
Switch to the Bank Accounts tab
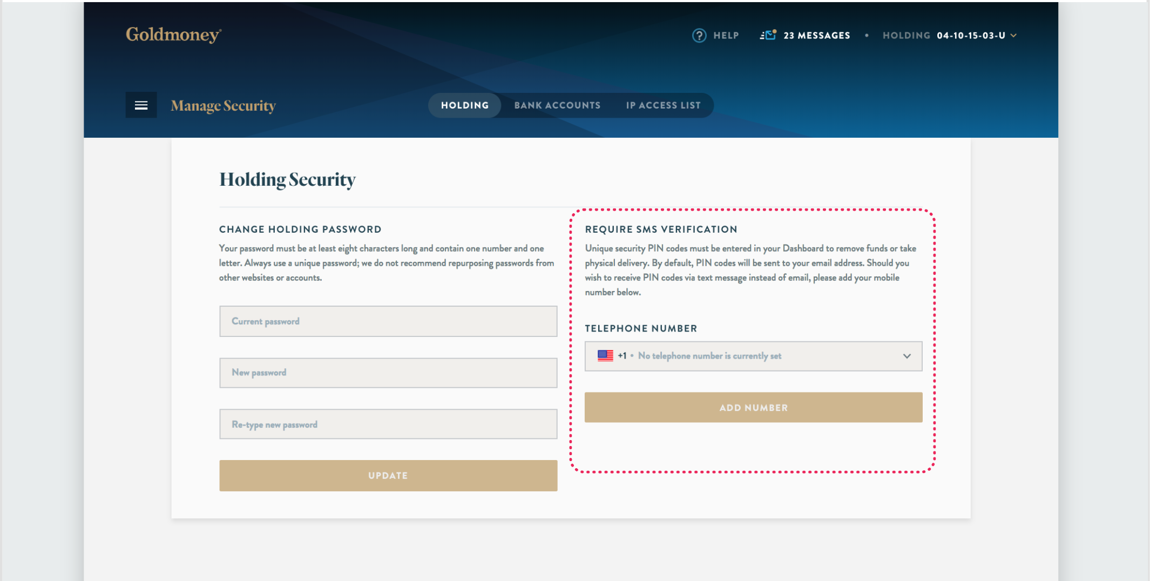point(557,105)
